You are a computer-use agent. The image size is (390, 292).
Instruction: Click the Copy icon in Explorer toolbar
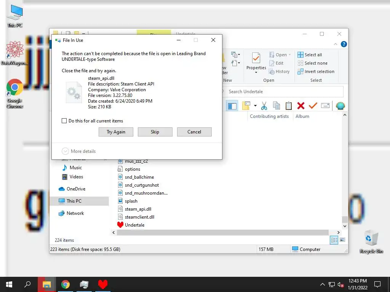277,106
